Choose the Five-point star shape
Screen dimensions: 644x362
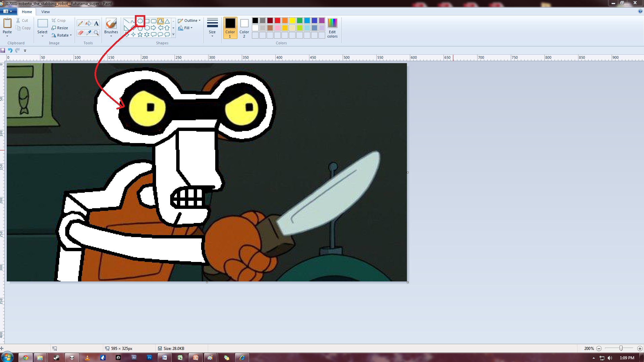pyautogui.click(x=140, y=34)
